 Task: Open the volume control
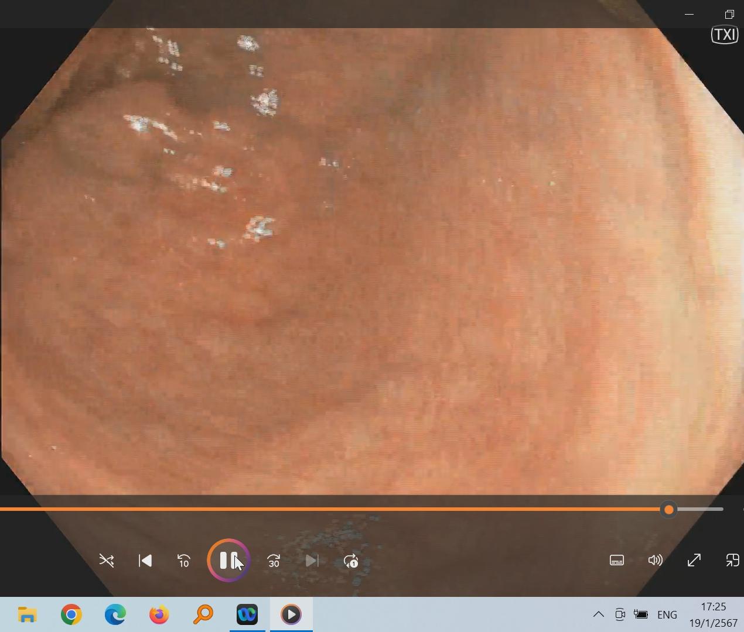(656, 560)
